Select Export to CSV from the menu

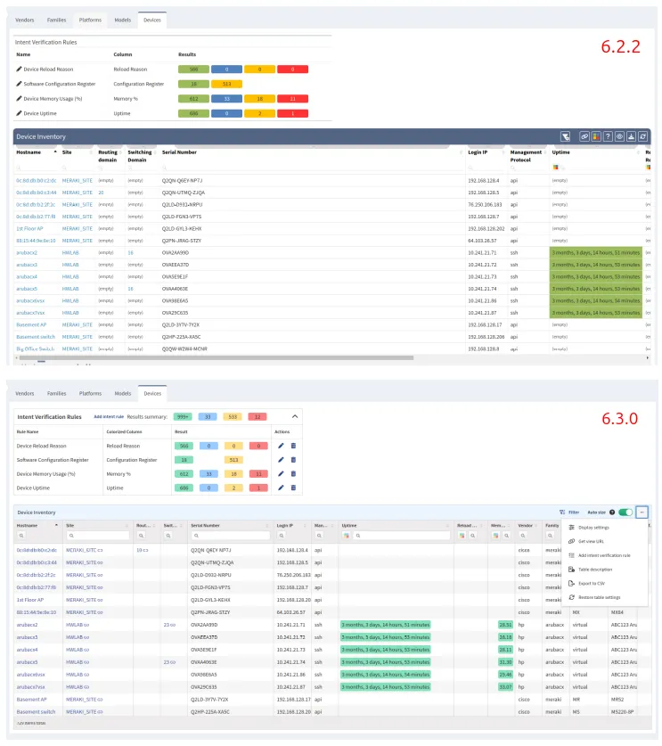point(593,582)
